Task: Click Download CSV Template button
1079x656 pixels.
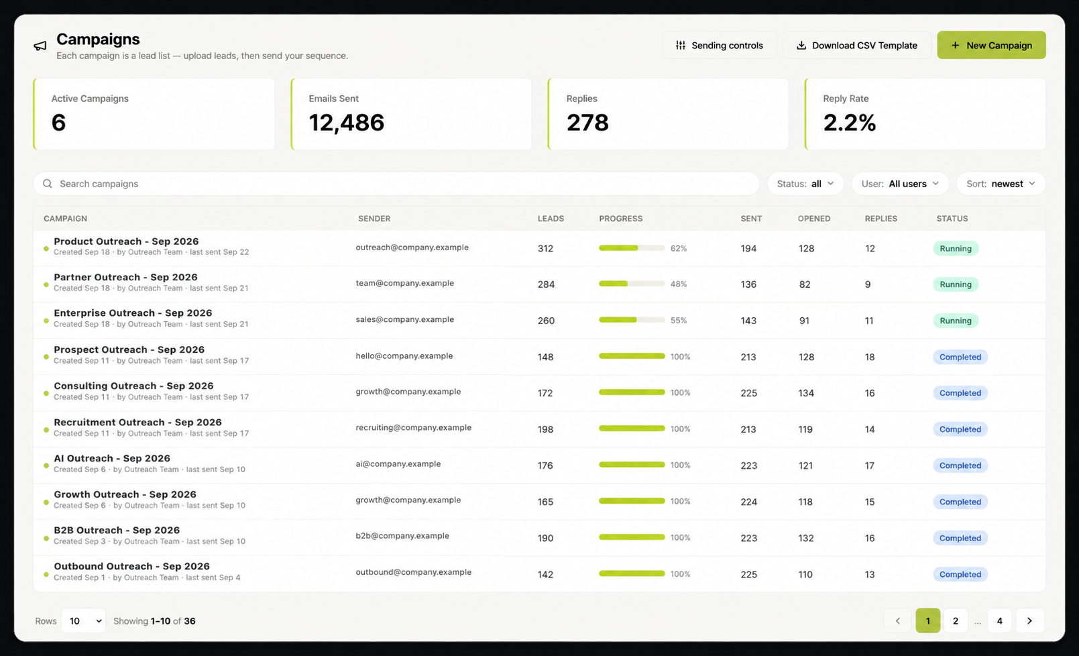Action: pyautogui.click(x=856, y=45)
